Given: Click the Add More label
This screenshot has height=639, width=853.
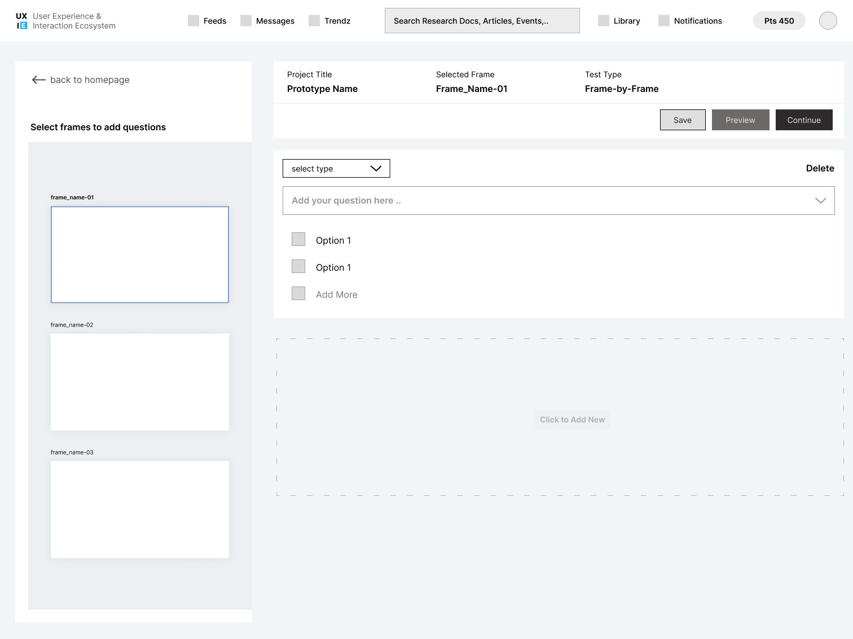Looking at the screenshot, I should tap(337, 295).
